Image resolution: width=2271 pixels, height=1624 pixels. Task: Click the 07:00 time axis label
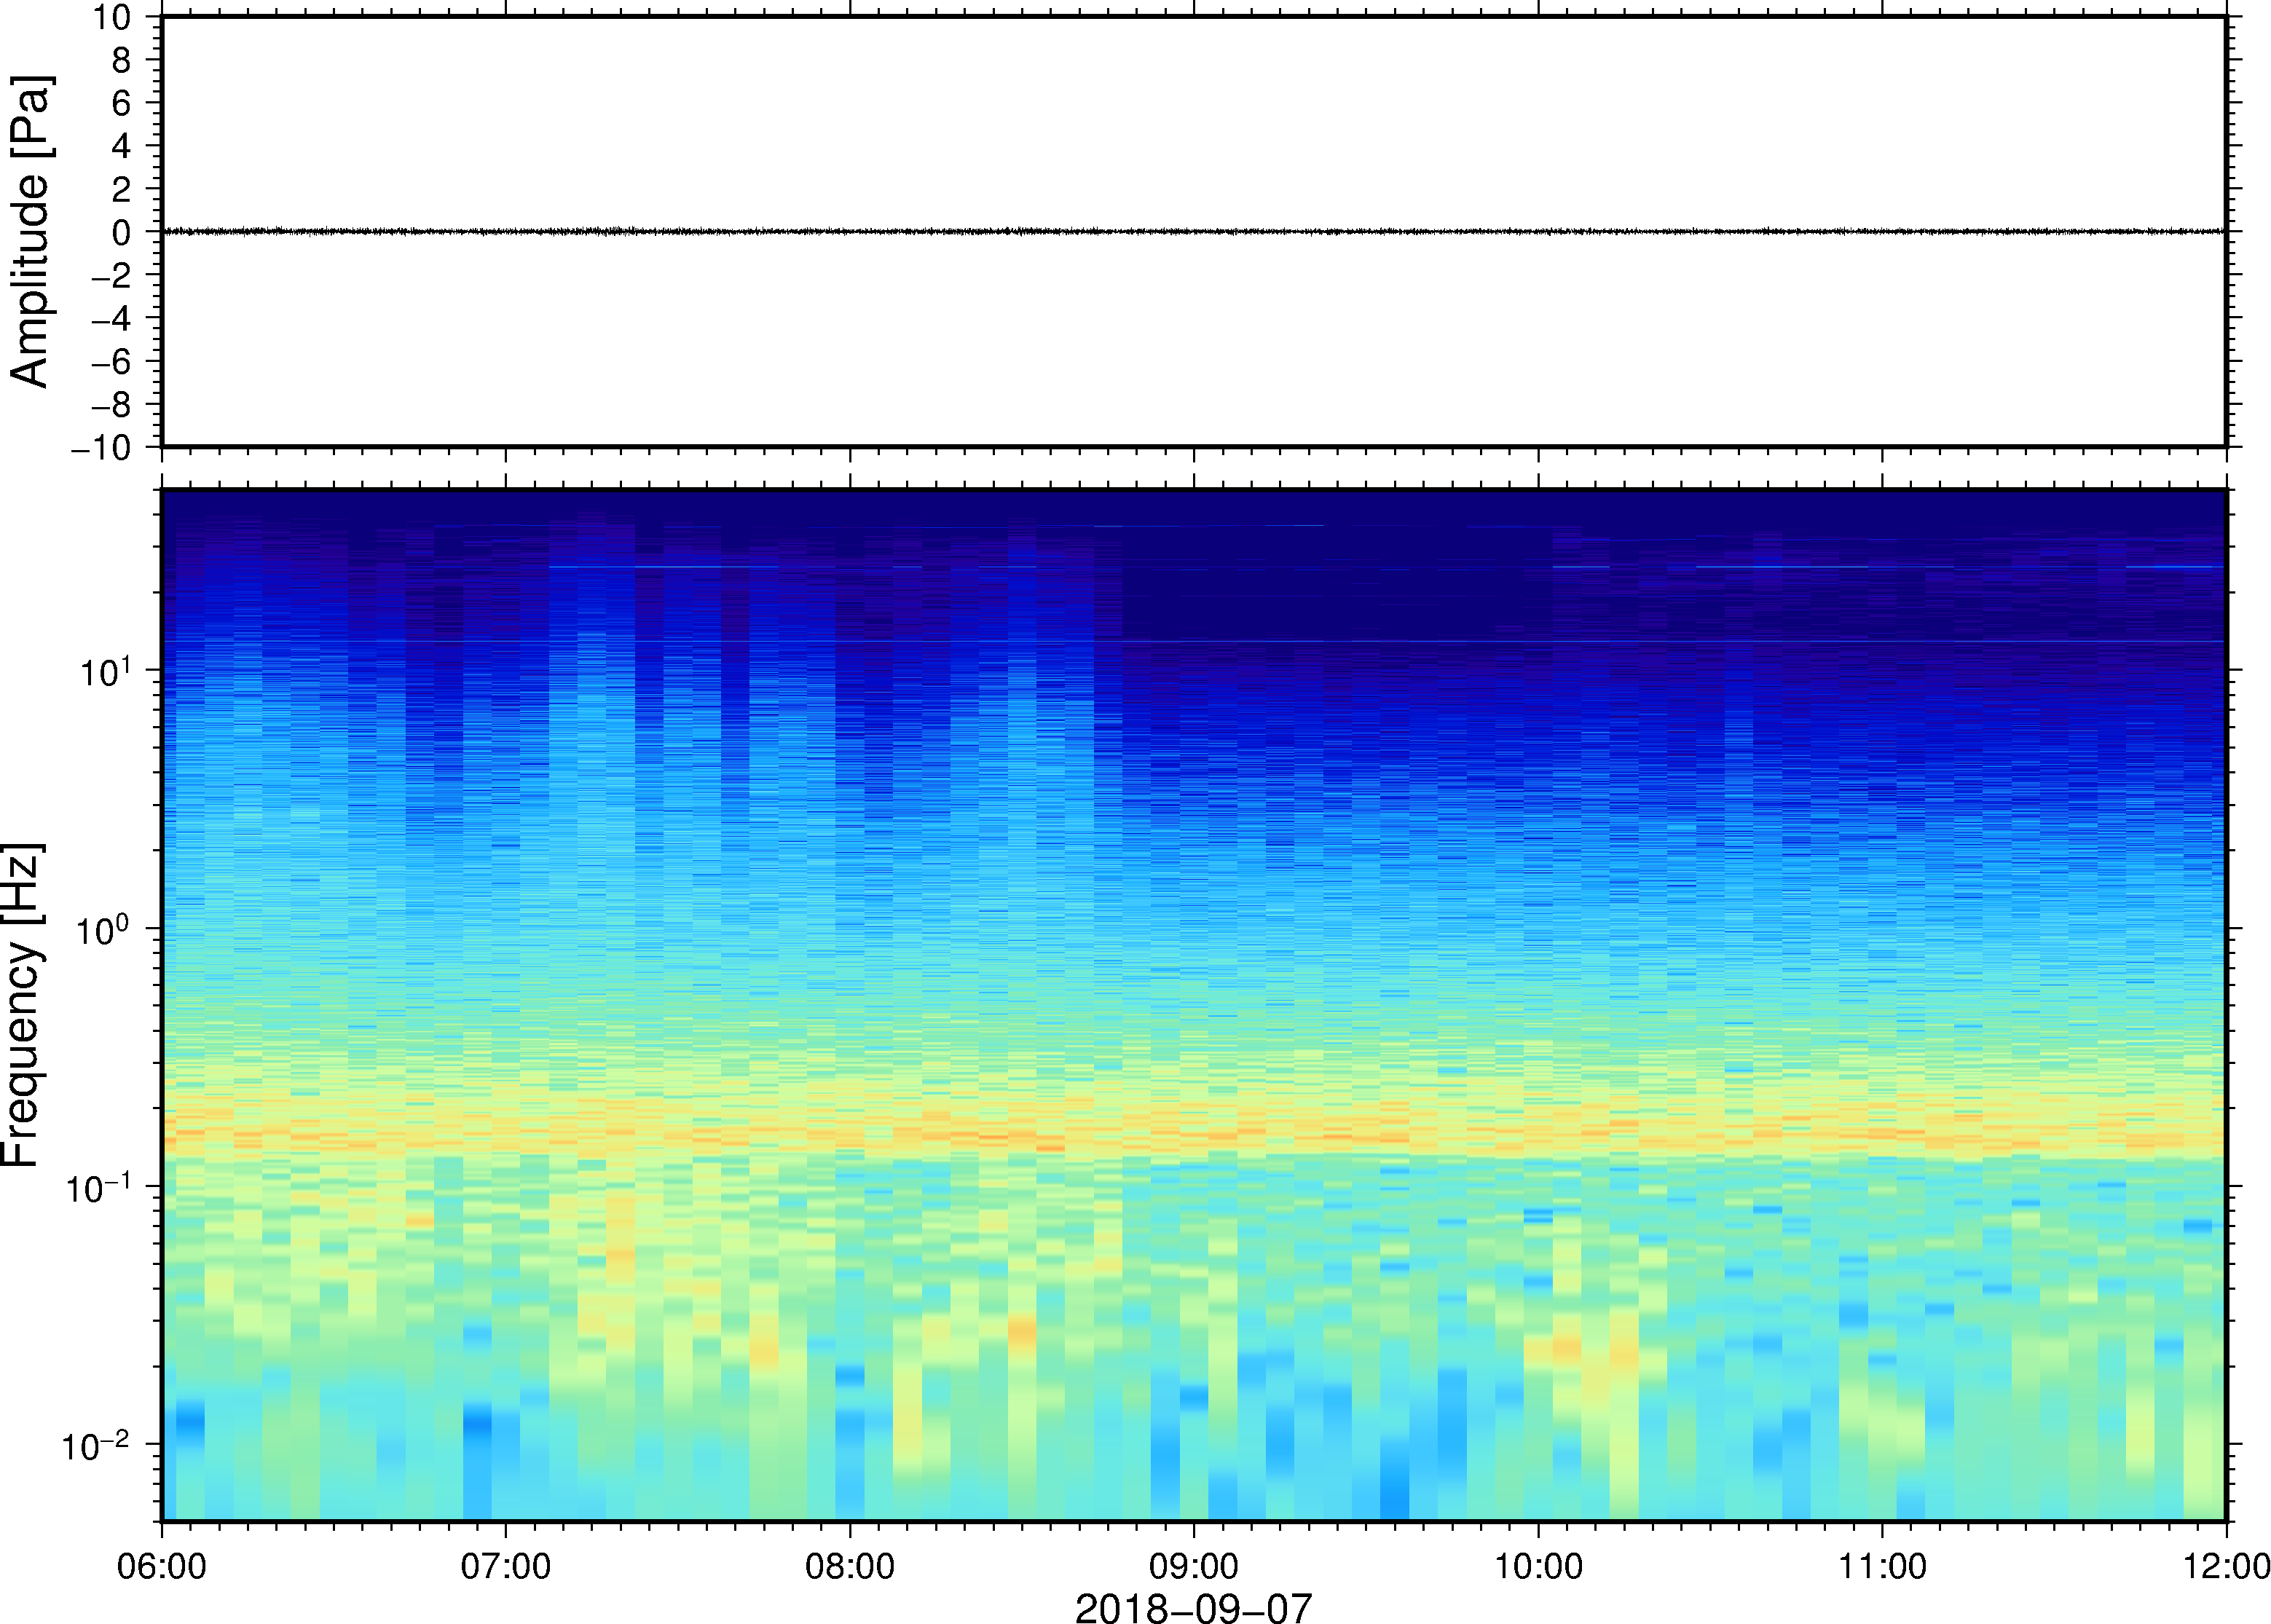click(505, 1566)
